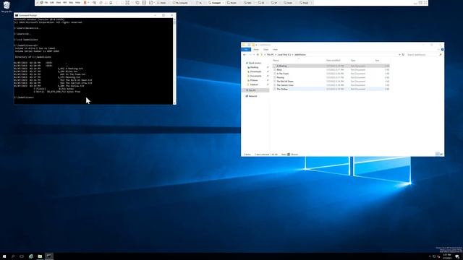Open the Recycle Bin desktop icon
The image size is (463, 260).
point(7,6)
